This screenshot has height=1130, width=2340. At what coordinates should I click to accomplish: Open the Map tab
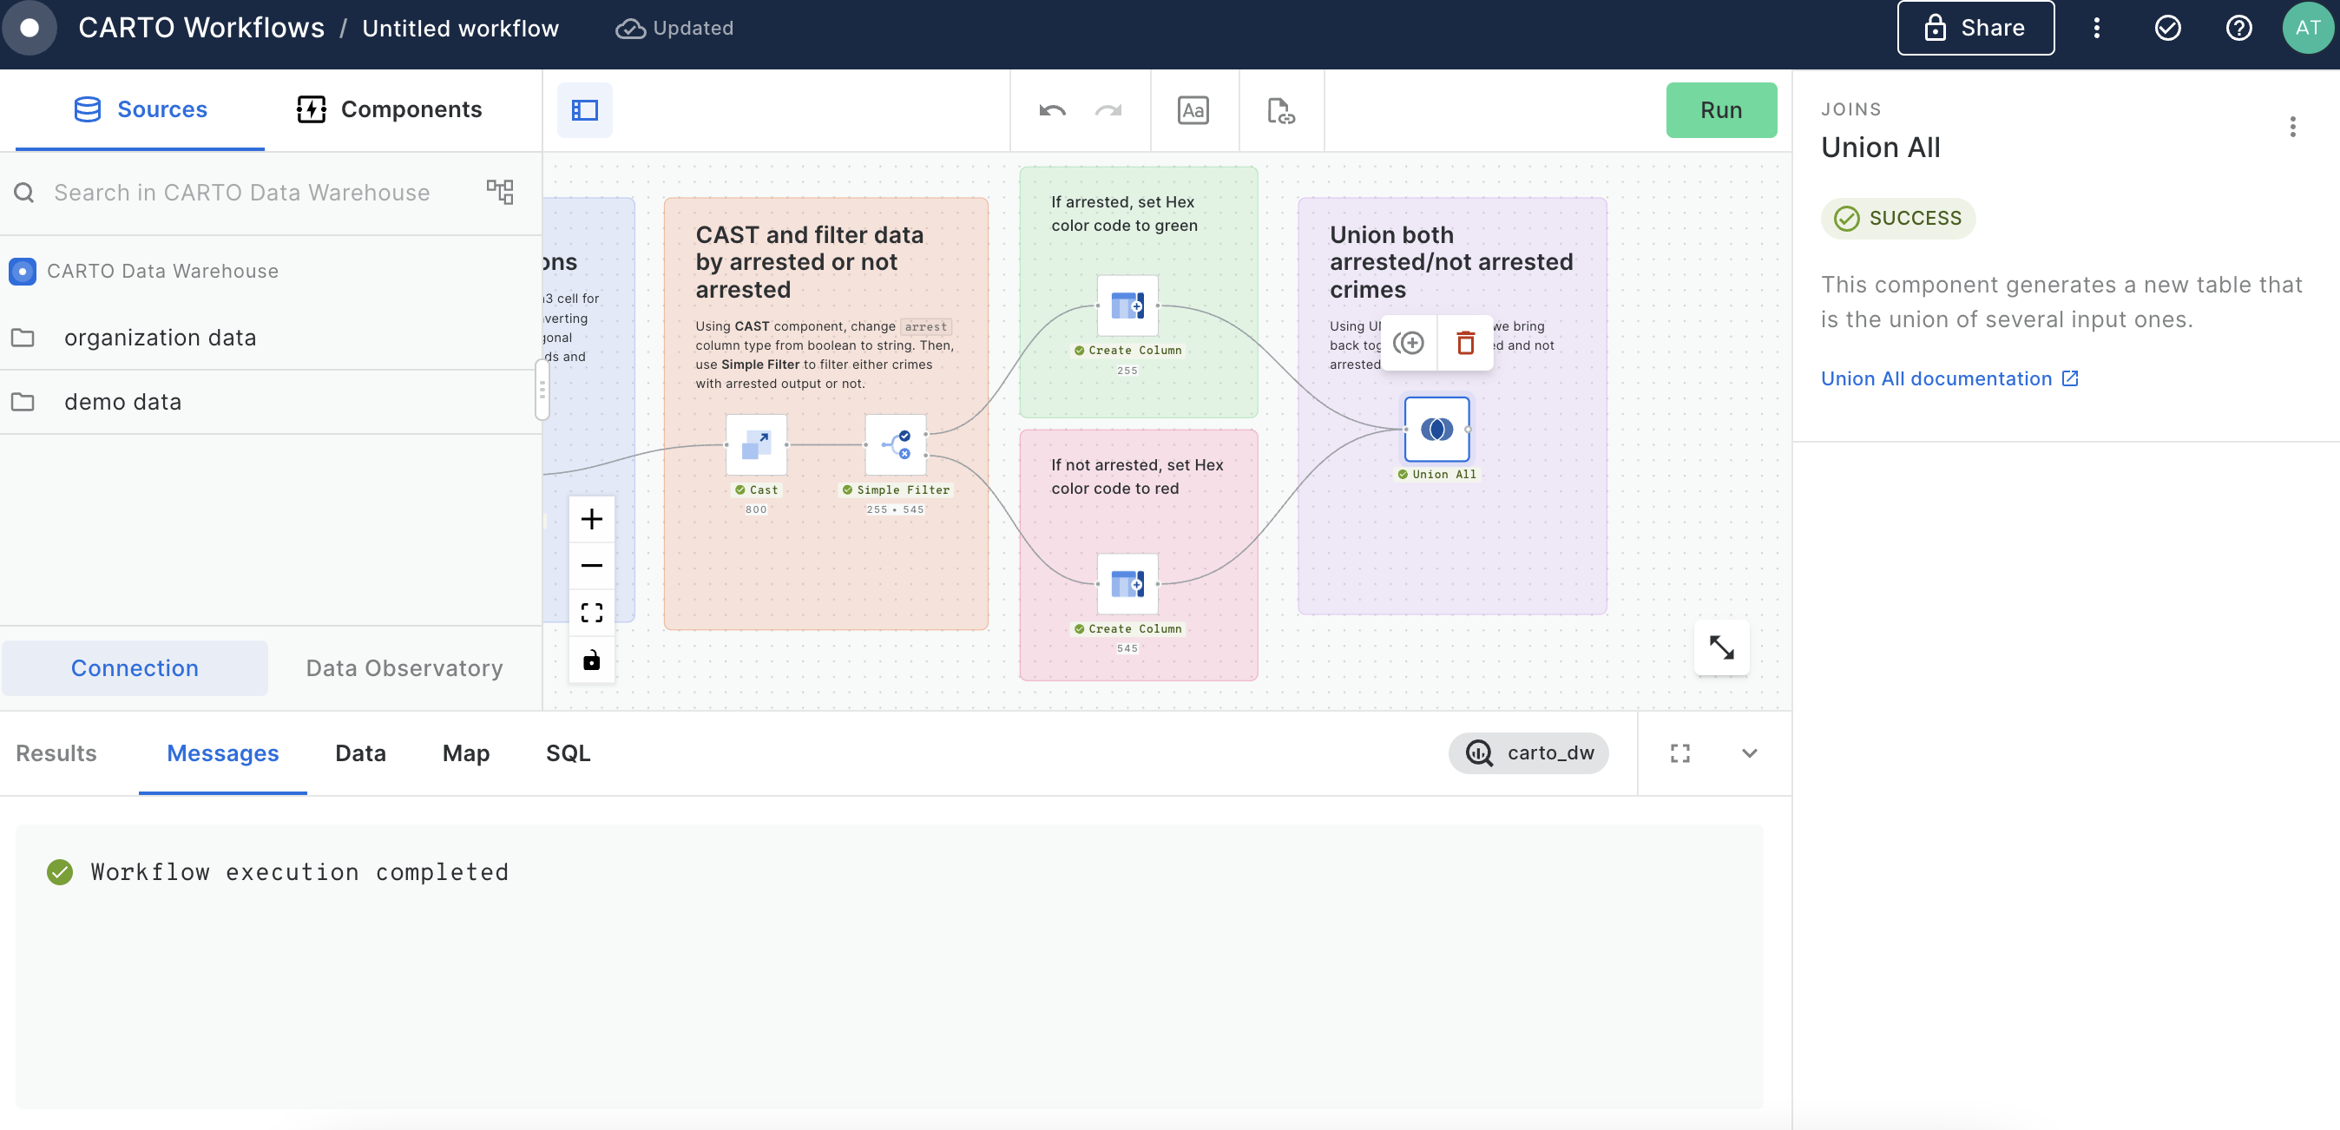pos(466,752)
